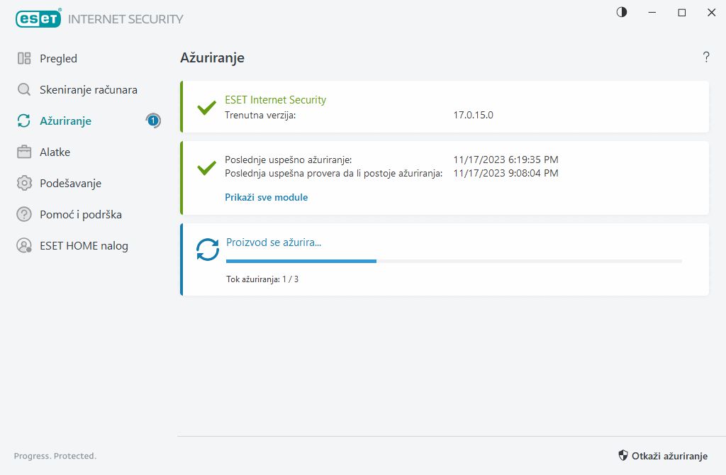The image size is (726, 475).
Task: Open help via question mark at top right
Action: (705, 57)
